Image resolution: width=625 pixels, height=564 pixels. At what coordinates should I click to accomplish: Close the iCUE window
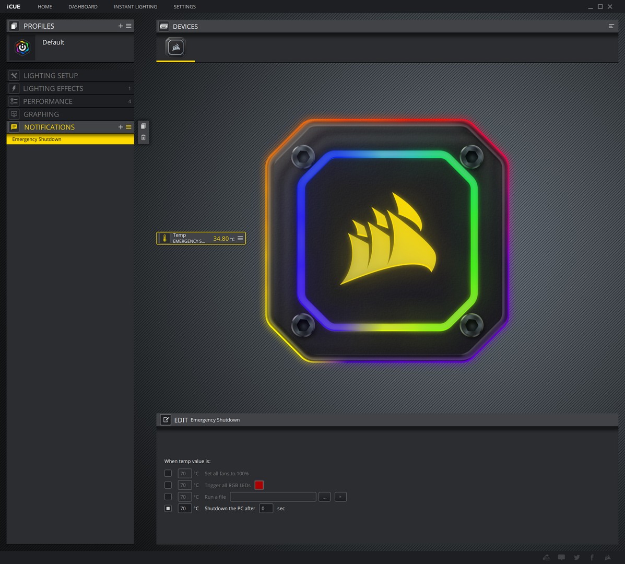[610, 7]
